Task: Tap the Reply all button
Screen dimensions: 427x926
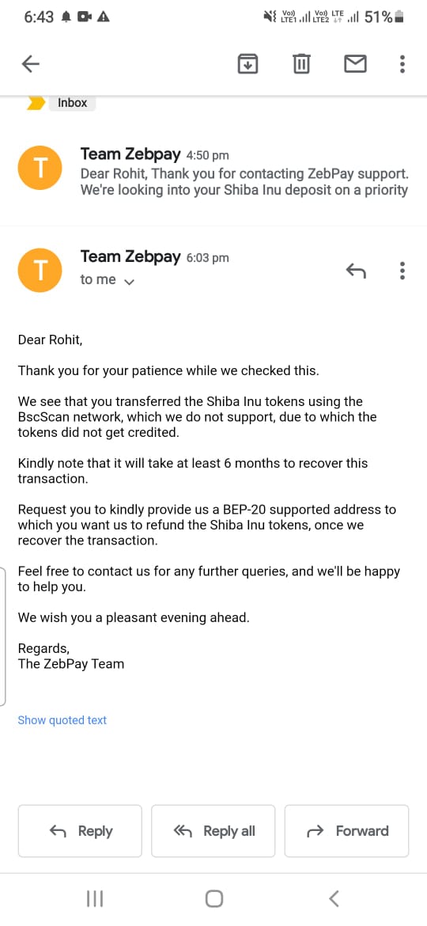Action: [x=213, y=831]
